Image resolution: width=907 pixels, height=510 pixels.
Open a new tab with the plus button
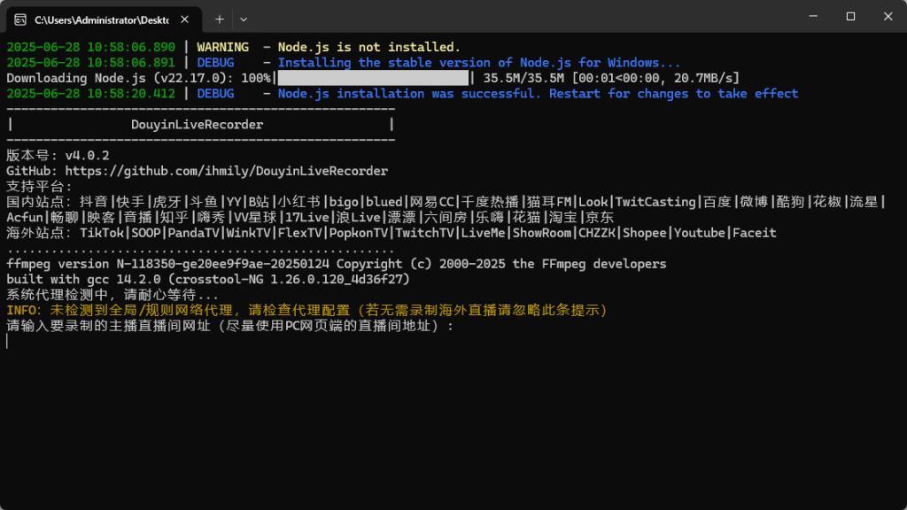220,19
